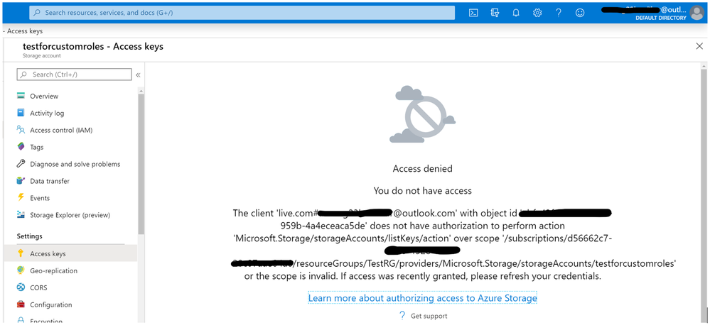Click Events lightning bolt icon
The width and height of the screenshot is (710, 330).
click(21, 197)
